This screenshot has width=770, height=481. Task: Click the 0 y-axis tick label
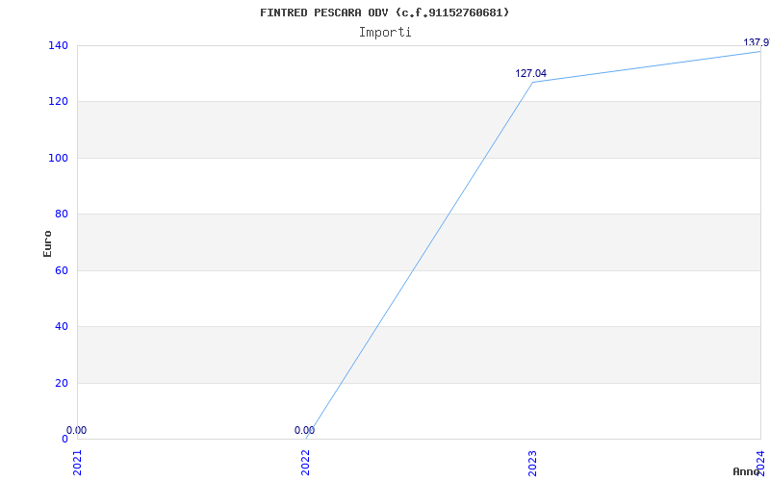tap(64, 439)
